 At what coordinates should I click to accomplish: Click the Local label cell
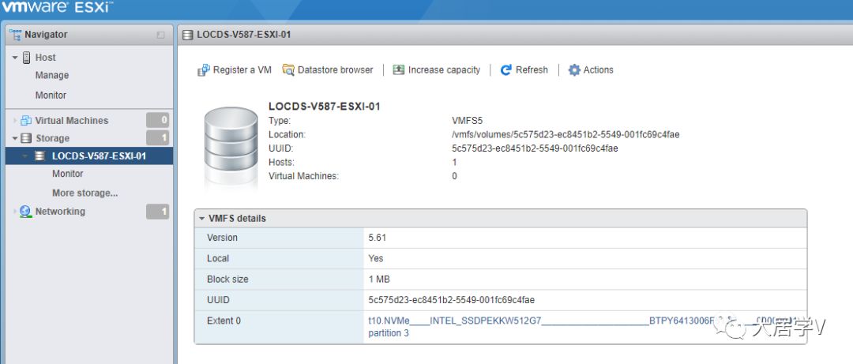pos(279,258)
